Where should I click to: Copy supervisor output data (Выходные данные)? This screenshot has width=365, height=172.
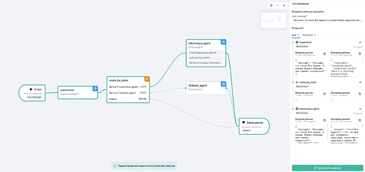[360, 54]
